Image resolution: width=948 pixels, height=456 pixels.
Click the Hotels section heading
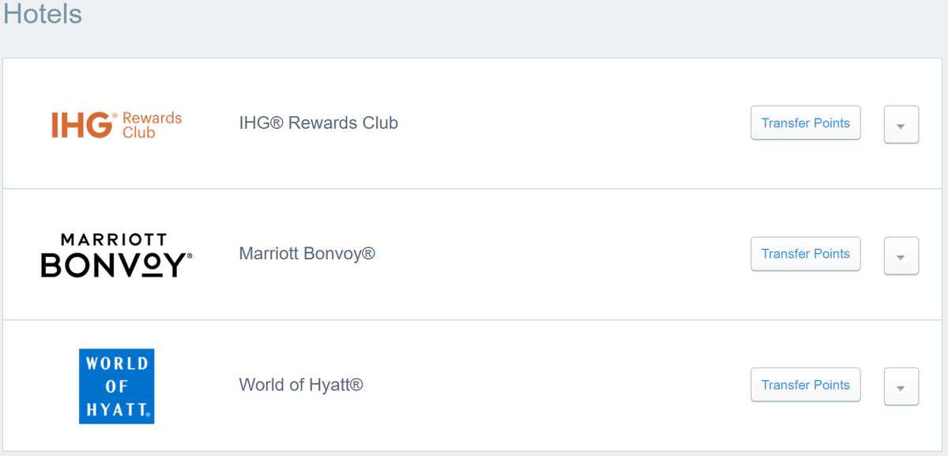tap(43, 14)
